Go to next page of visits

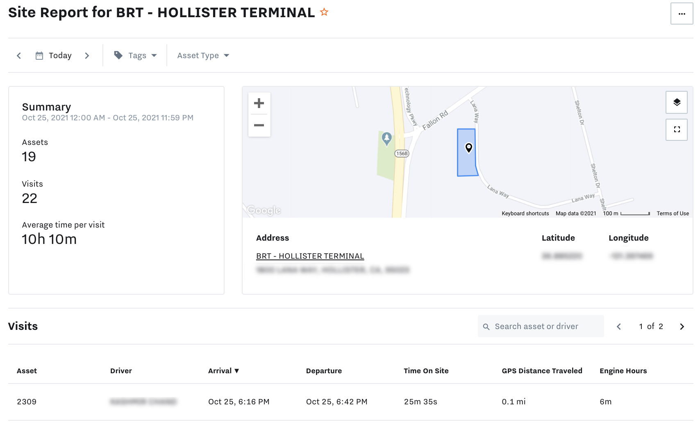[x=682, y=327]
